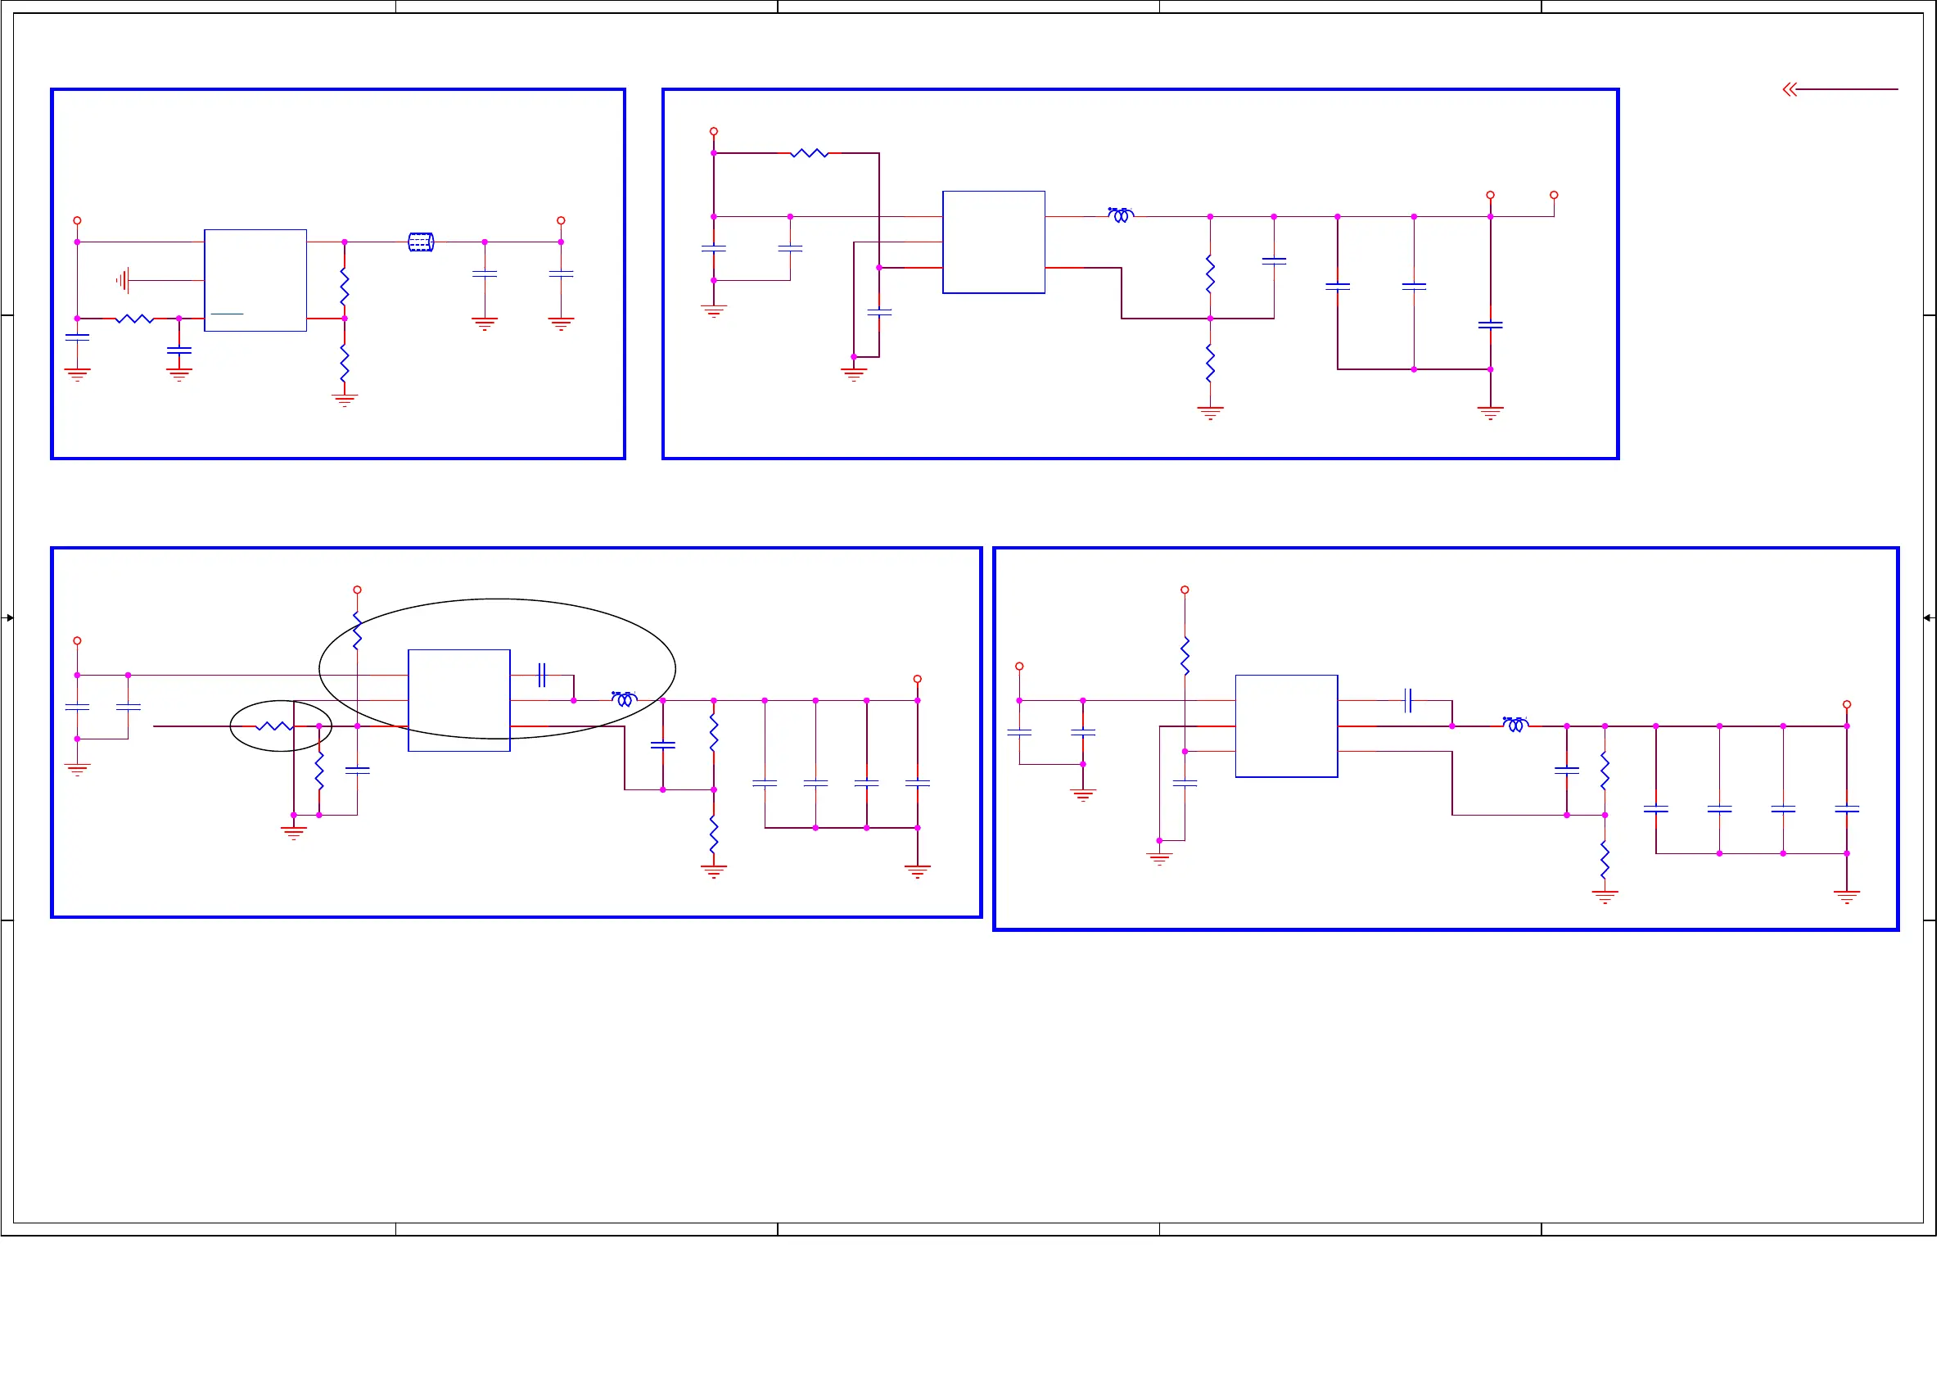Select the IC block next to the ferrite bead
This screenshot has width=1950, height=1379.
(255, 280)
